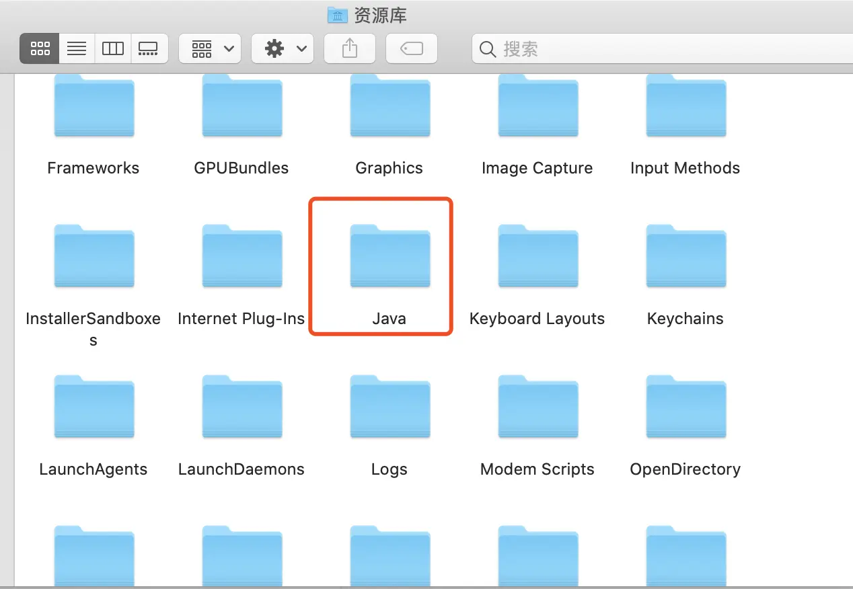Select the Graphics folder icon

(390, 106)
